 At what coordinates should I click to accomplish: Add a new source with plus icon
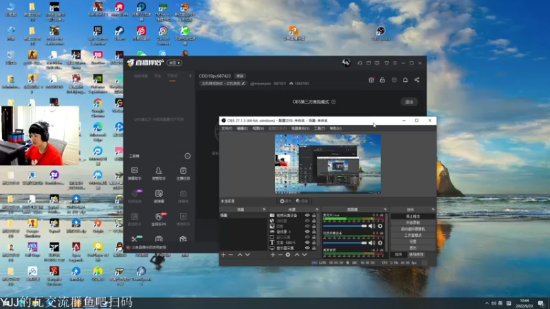[273, 255]
